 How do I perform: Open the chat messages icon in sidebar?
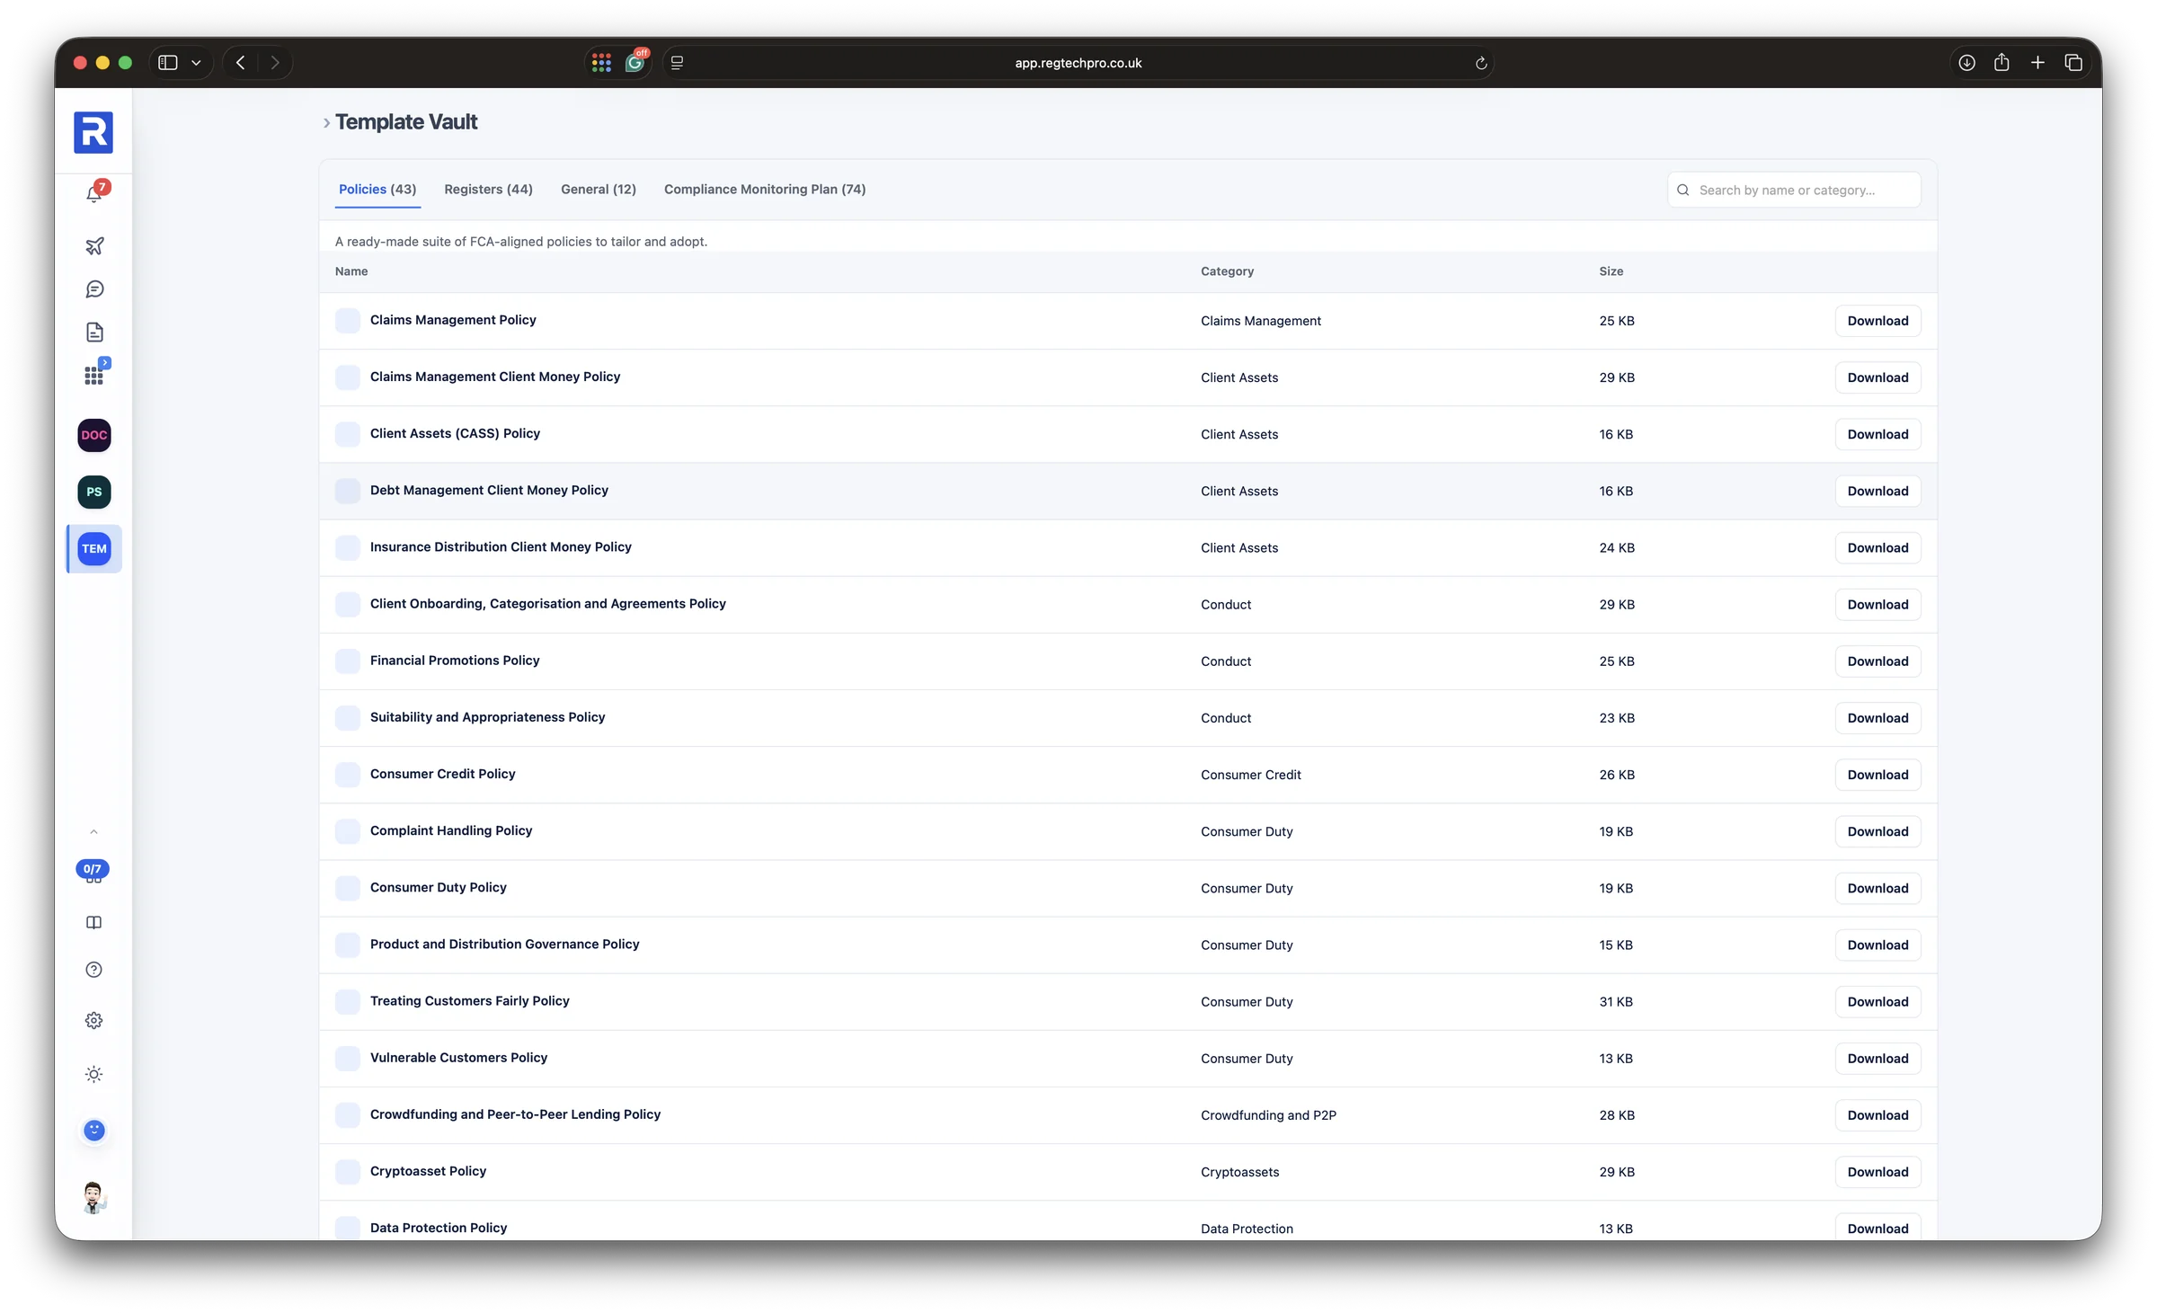[94, 289]
